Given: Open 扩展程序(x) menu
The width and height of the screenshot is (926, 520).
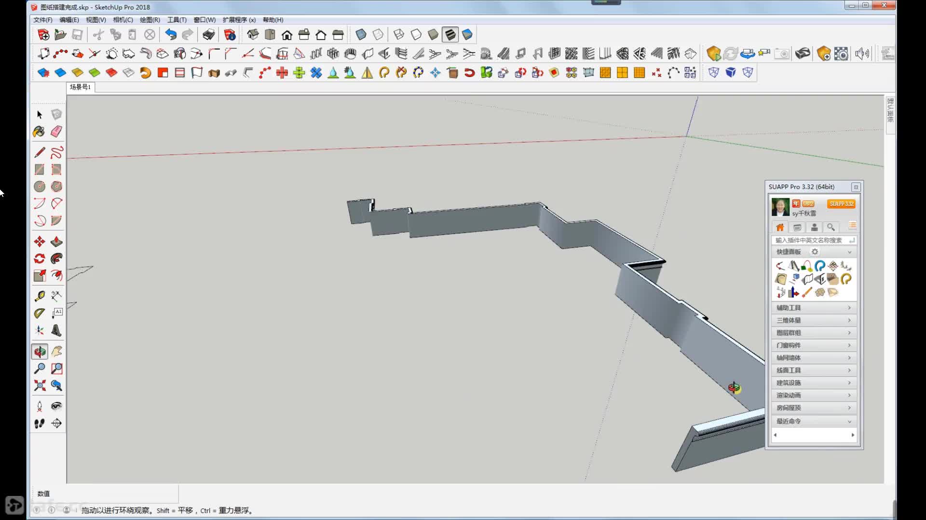Looking at the screenshot, I should pos(239,20).
